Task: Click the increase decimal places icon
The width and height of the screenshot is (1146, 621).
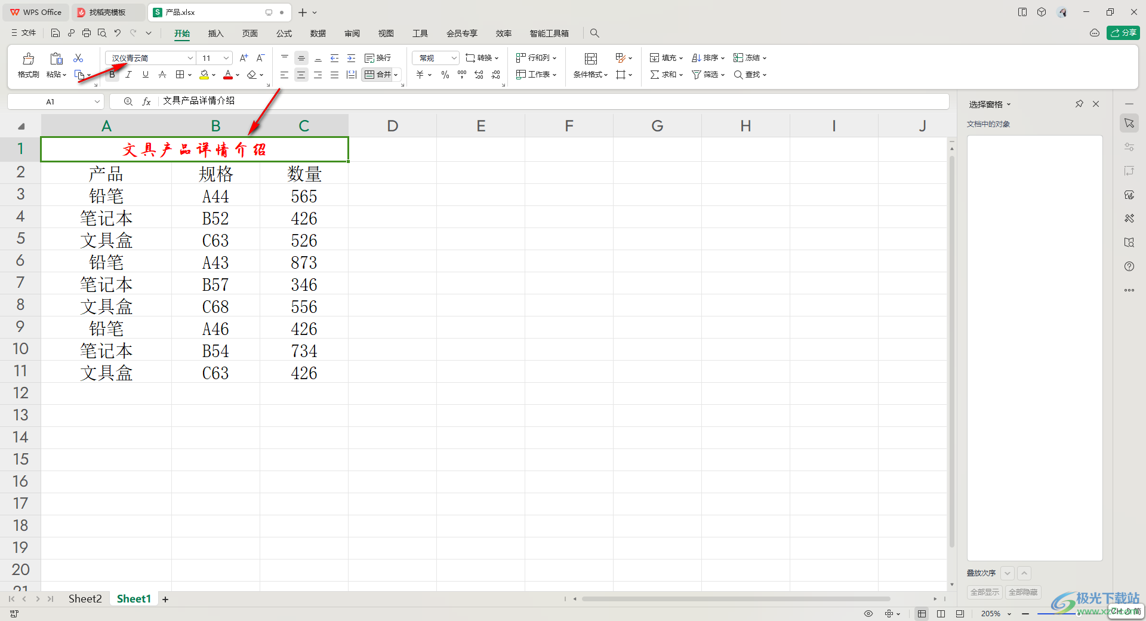Action: pos(479,75)
